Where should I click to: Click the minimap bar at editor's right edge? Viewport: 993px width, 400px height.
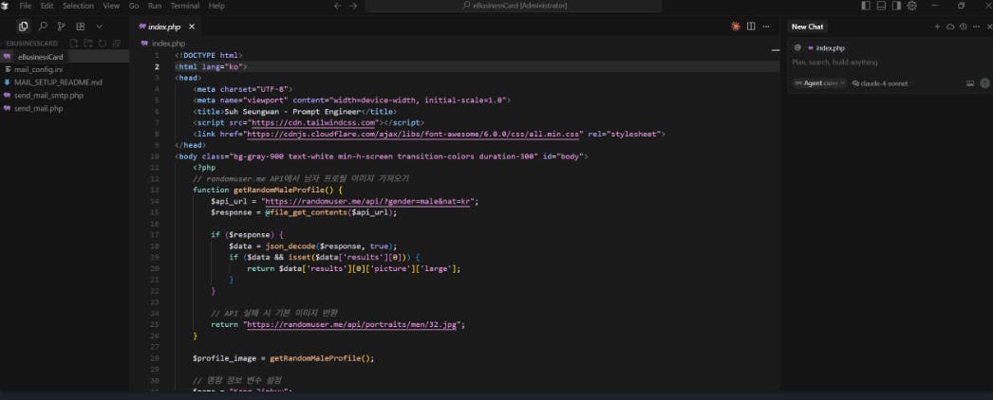[776, 50]
